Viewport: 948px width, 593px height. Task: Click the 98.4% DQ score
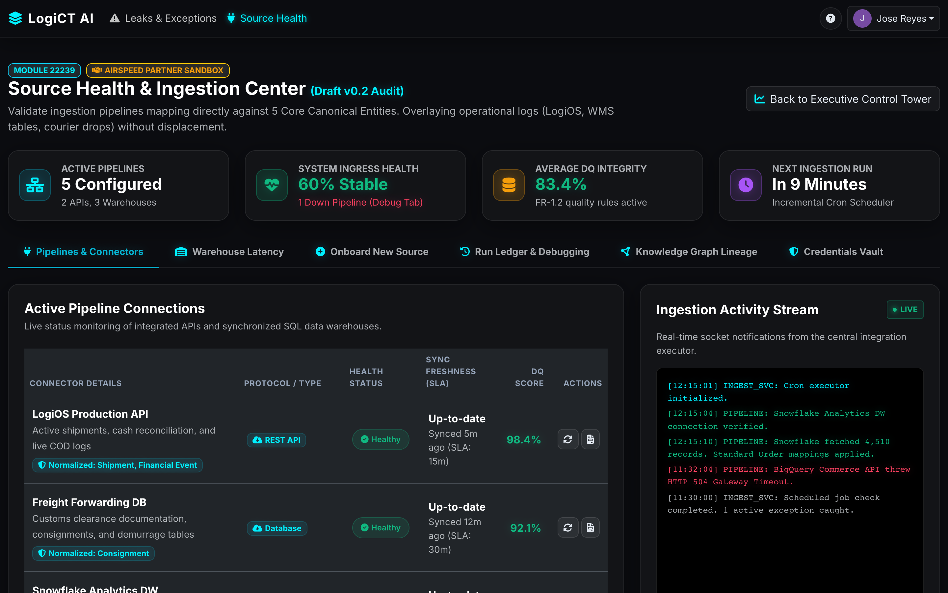(x=523, y=440)
